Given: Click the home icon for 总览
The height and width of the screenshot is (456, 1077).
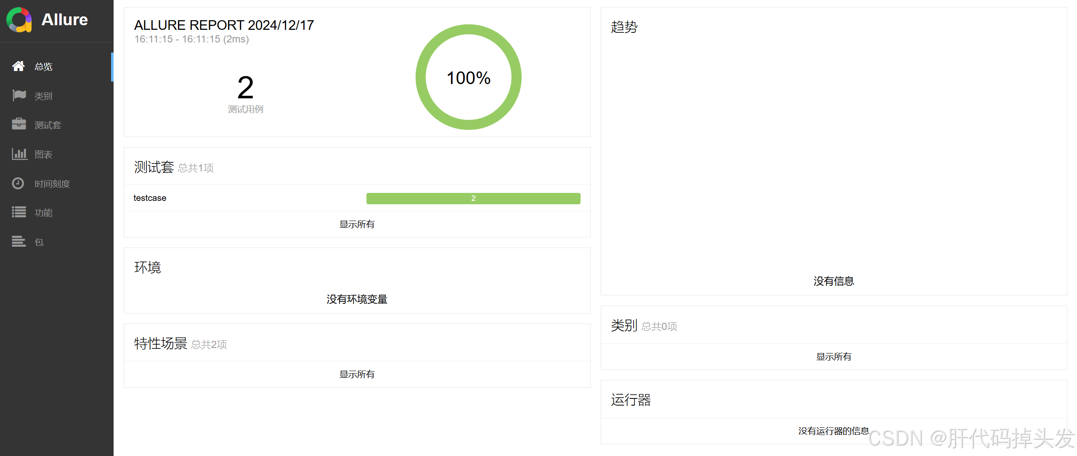Looking at the screenshot, I should coord(18,66).
